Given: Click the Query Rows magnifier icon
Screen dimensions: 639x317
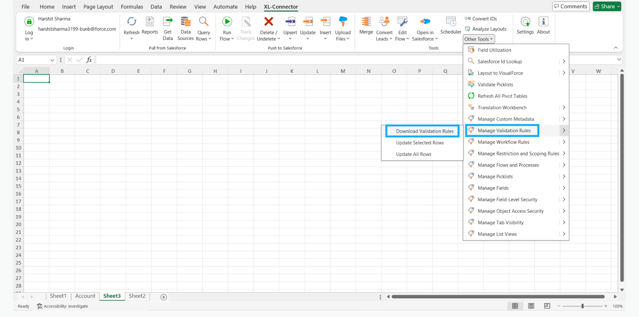Looking at the screenshot, I should pos(204,22).
